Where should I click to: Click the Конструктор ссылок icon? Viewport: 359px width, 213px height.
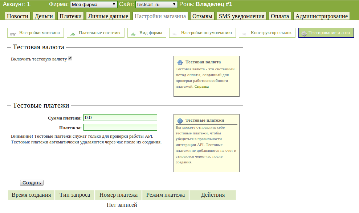pos(244,33)
